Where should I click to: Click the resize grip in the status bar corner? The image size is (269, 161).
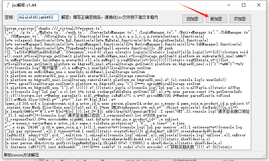tap(264, 156)
